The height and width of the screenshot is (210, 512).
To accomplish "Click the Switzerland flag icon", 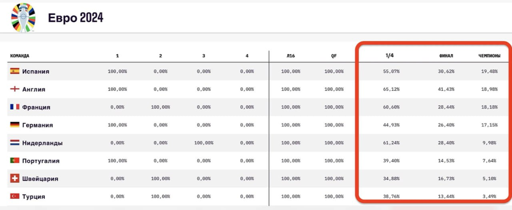I will [x=15, y=179].
